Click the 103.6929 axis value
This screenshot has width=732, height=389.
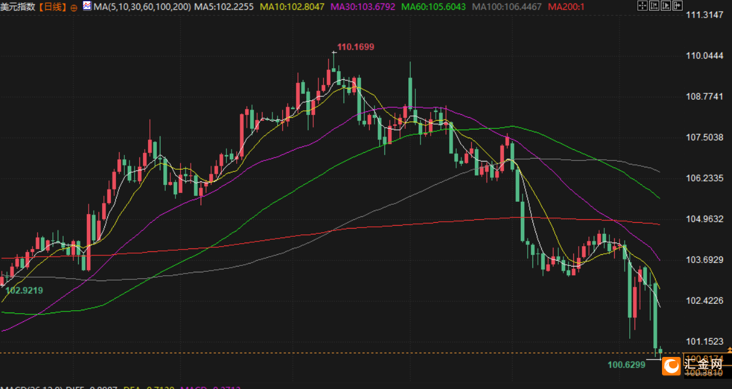coord(706,260)
